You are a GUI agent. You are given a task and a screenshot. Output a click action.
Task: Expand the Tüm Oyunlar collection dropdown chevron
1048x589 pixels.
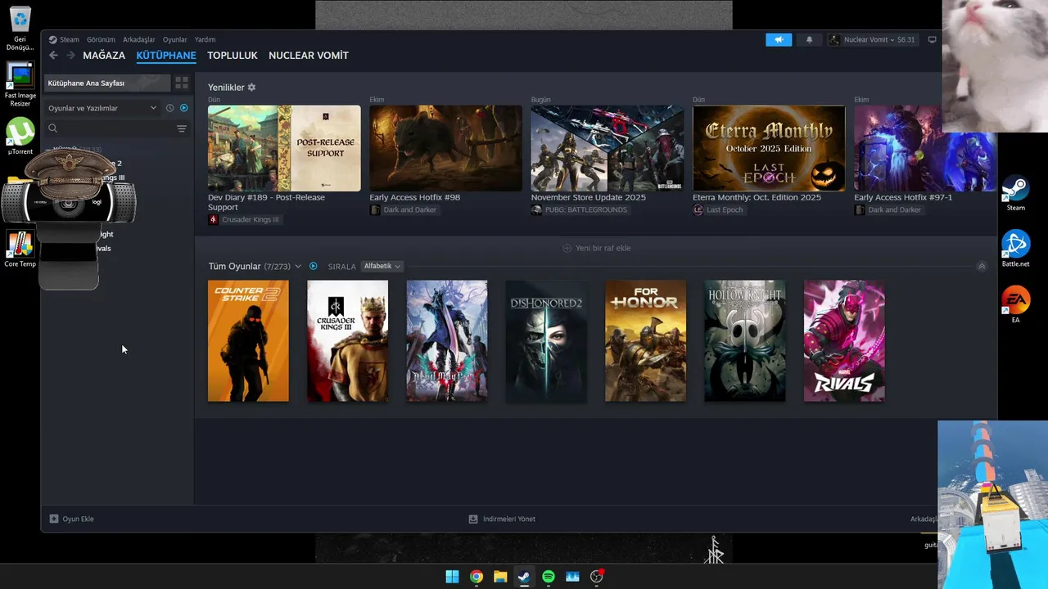298,267
